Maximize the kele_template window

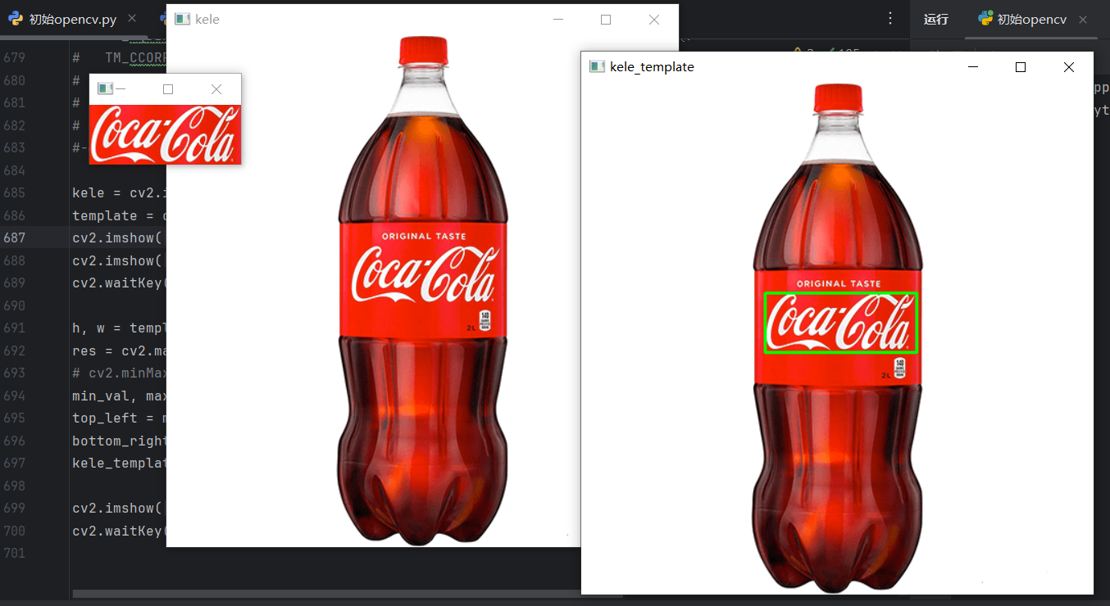[x=1021, y=67]
